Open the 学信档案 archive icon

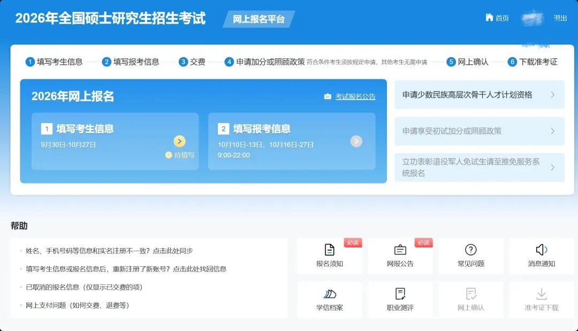(329, 299)
